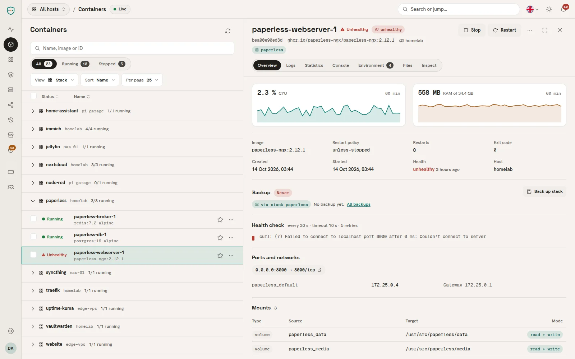Star the paperless-broker-1 container

point(220,220)
